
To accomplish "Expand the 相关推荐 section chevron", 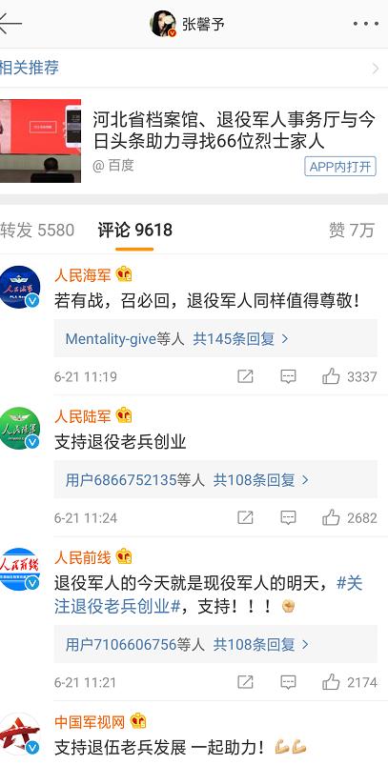I will (376, 68).
